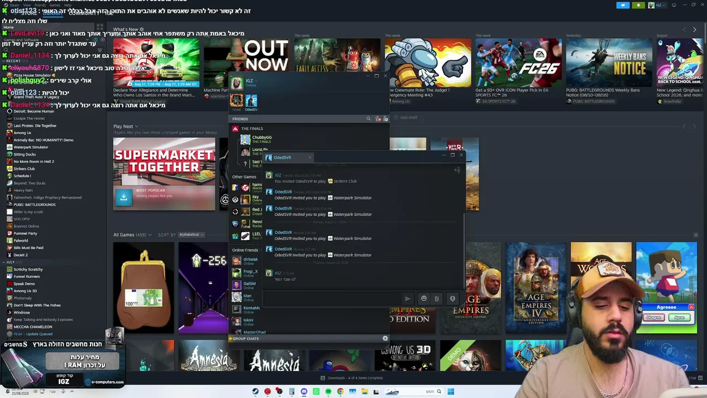
Task: Send the chat message with the arrow button
Action: (408, 298)
